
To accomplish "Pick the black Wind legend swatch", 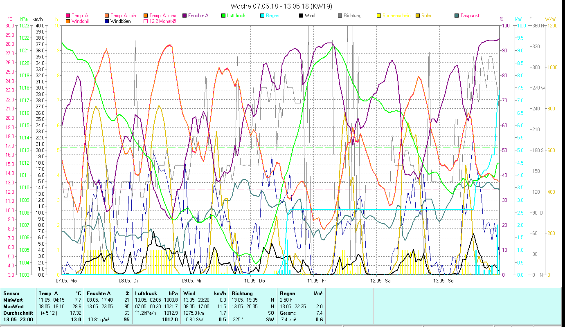I will point(301,16).
